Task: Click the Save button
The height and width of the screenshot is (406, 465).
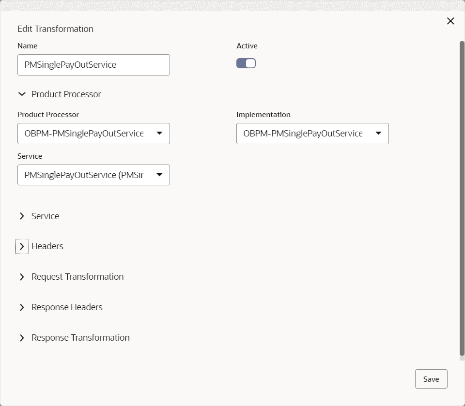Action: [431, 379]
